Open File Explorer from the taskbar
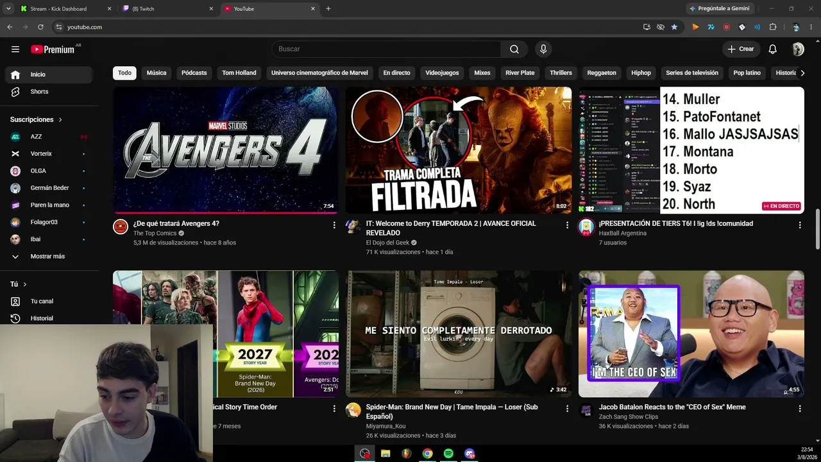The height and width of the screenshot is (462, 821). click(x=385, y=454)
